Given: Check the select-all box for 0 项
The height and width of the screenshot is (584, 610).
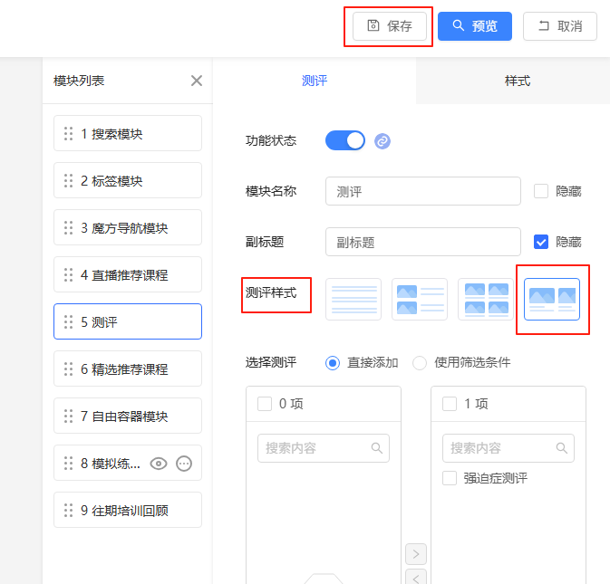Looking at the screenshot, I should (265, 404).
